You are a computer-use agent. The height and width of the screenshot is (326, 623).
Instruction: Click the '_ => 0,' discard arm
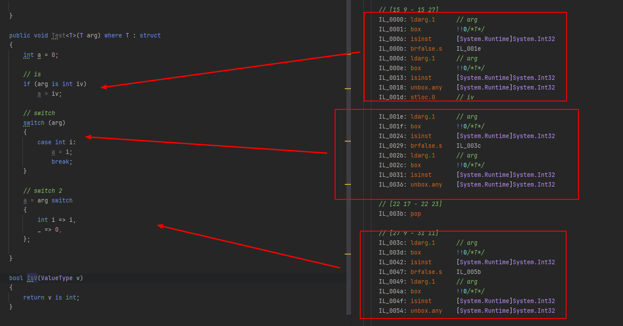coord(49,229)
